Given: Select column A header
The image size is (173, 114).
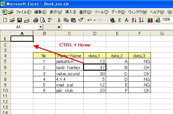Looking at the screenshot, I should pos(22,33).
